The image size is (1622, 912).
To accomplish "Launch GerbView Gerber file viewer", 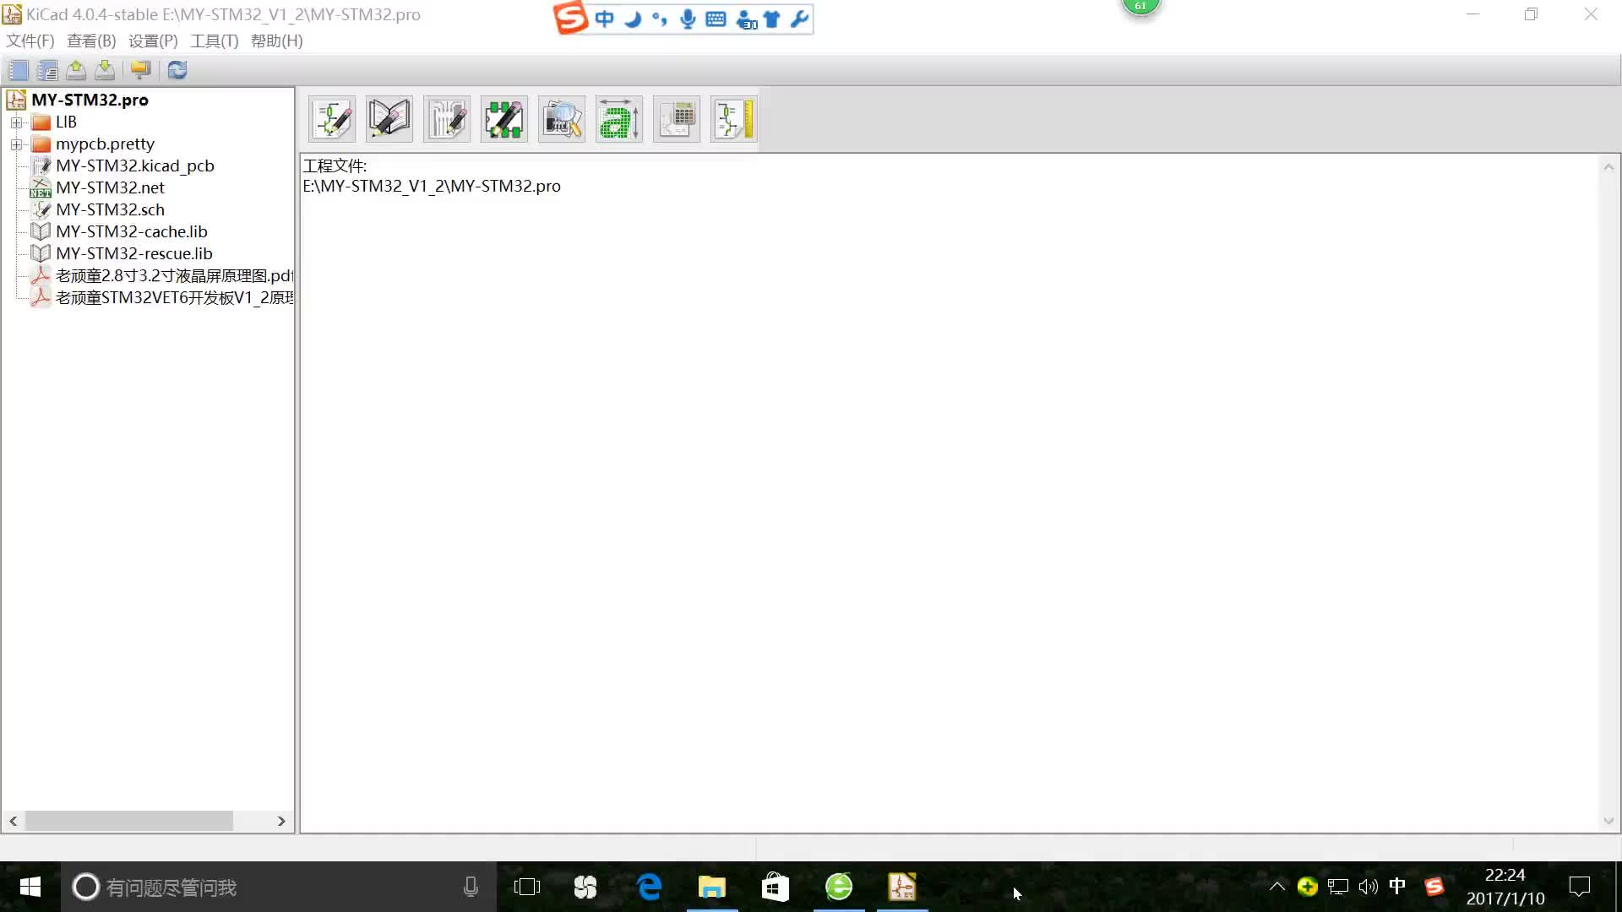I will [562, 119].
